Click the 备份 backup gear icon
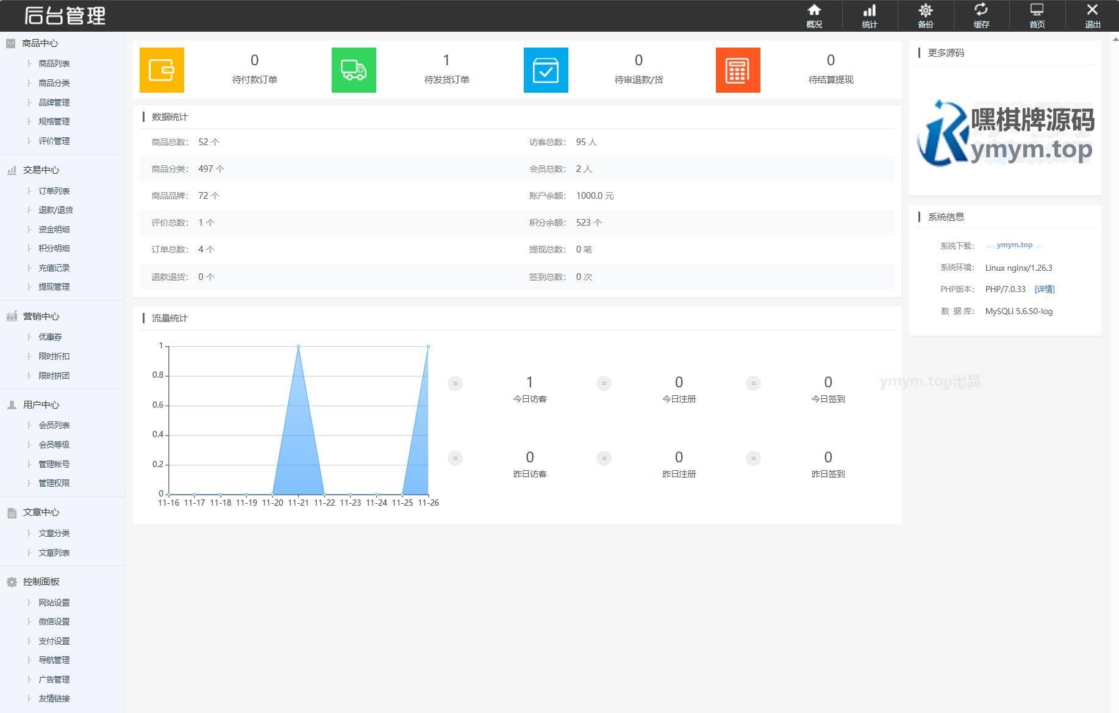Viewport: 1119px width, 713px height. coord(926,10)
